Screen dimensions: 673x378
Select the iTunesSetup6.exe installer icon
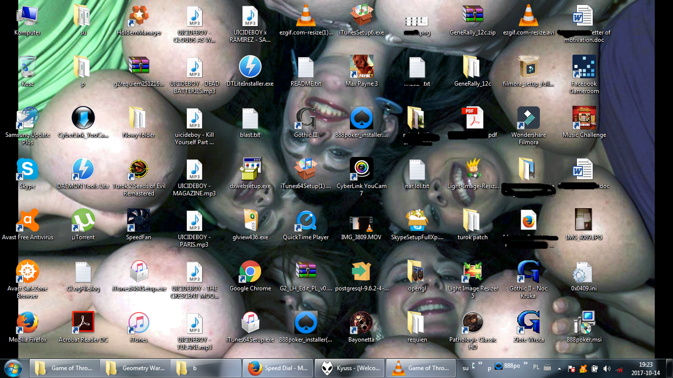pos(362,21)
